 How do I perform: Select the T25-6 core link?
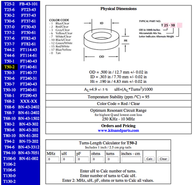[x=9, y=10]
